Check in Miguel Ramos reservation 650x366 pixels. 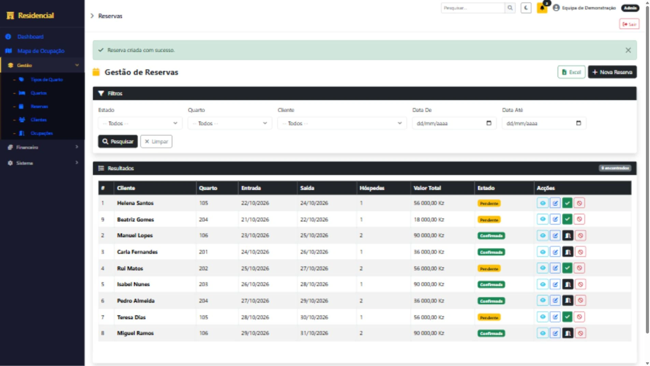click(x=568, y=333)
